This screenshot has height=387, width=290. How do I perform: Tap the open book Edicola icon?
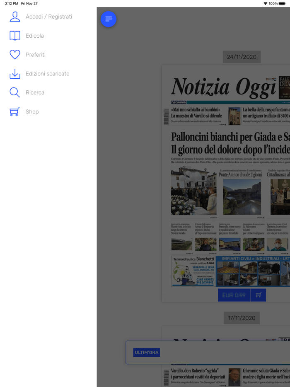(15, 36)
